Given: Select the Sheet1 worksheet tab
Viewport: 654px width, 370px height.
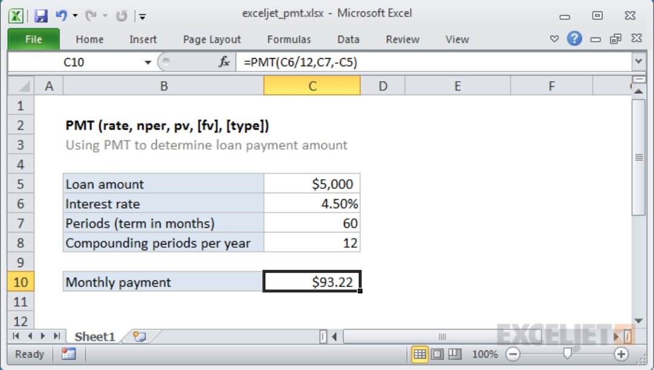Looking at the screenshot, I should 94,336.
